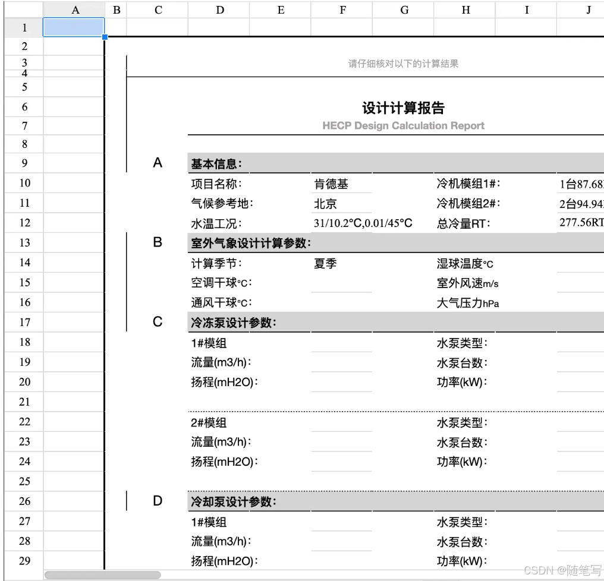This screenshot has width=604, height=581.
Task: Click 功率(kW): in row 24
Action: pos(462,462)
